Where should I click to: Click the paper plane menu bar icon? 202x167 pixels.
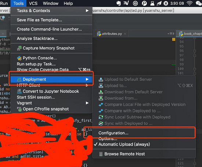159,3
